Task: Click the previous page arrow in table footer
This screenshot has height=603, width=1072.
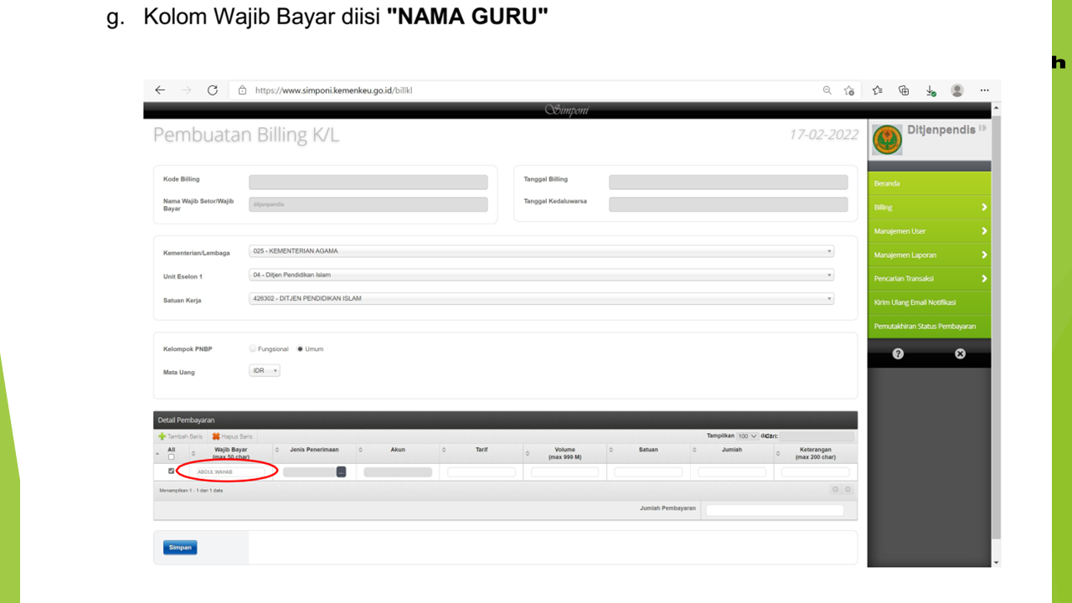Action: click(x=835, y=490)
